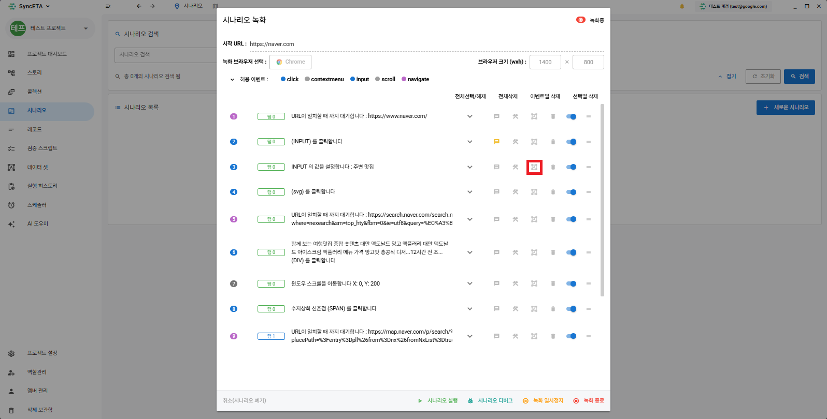827x419 pixels.
Task: Delete the (INPUT) click step with its trash icon
Action: pos(553,142)
